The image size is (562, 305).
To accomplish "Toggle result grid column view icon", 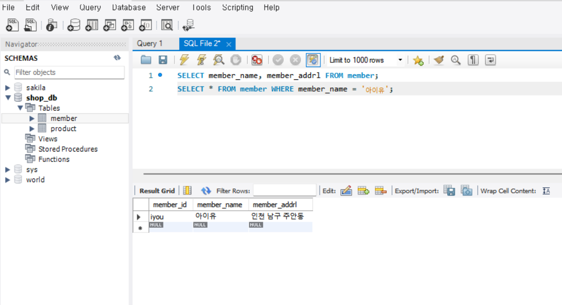I will [187, 191].
